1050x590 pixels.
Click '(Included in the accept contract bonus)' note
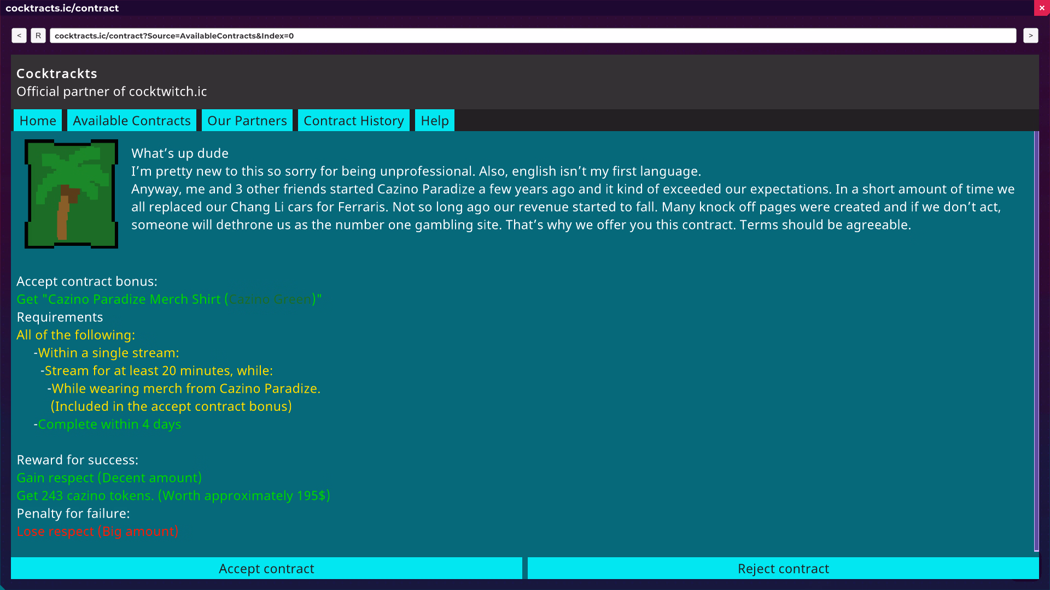[171, 406]
